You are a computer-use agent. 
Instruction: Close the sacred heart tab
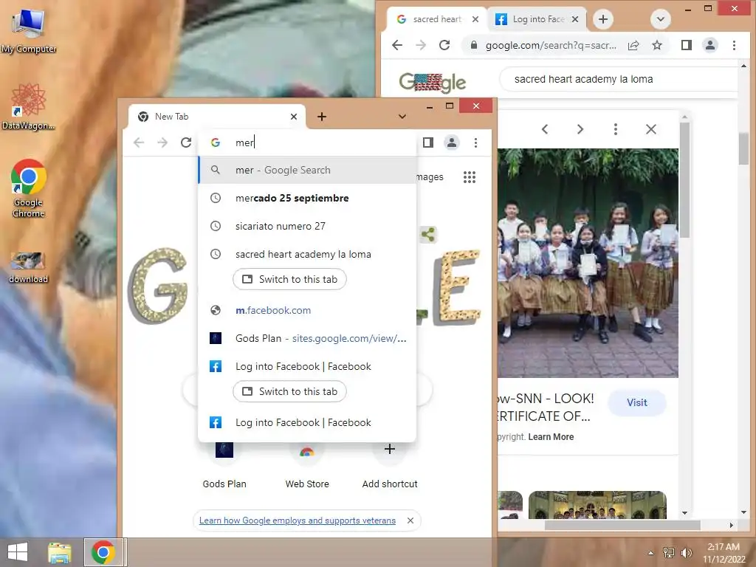[x=475, y=19]
